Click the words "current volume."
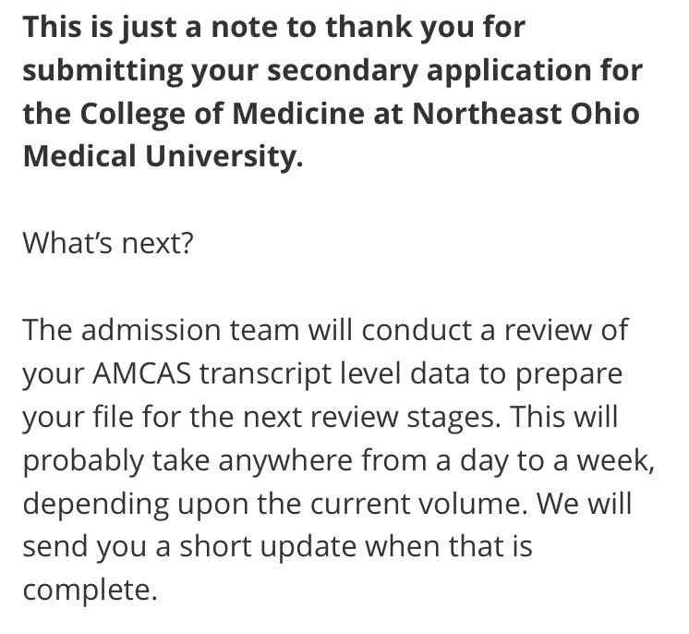 click(x=418, y=504)
